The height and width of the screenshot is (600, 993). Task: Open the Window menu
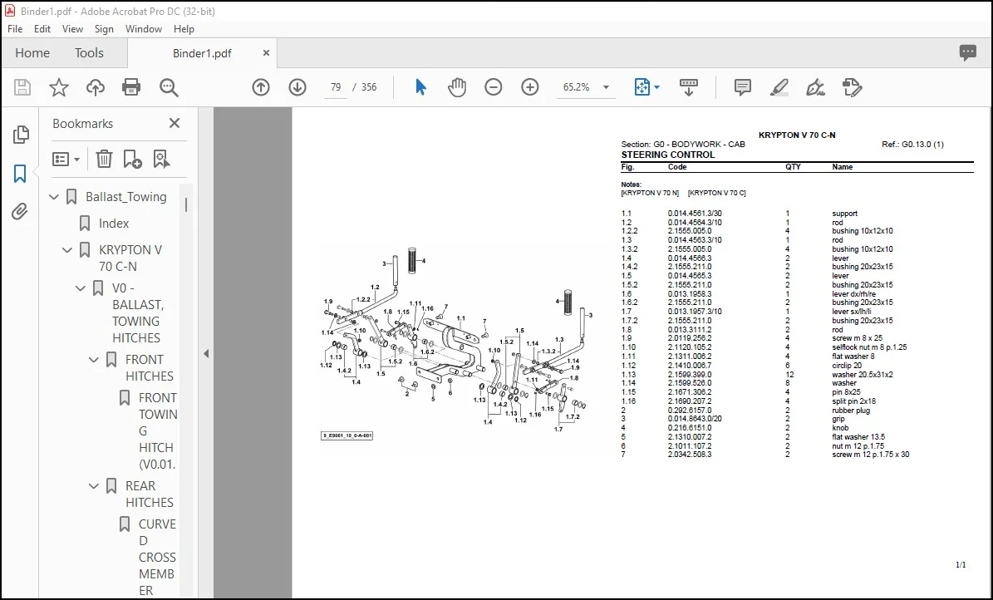click(x=144, y=29)
